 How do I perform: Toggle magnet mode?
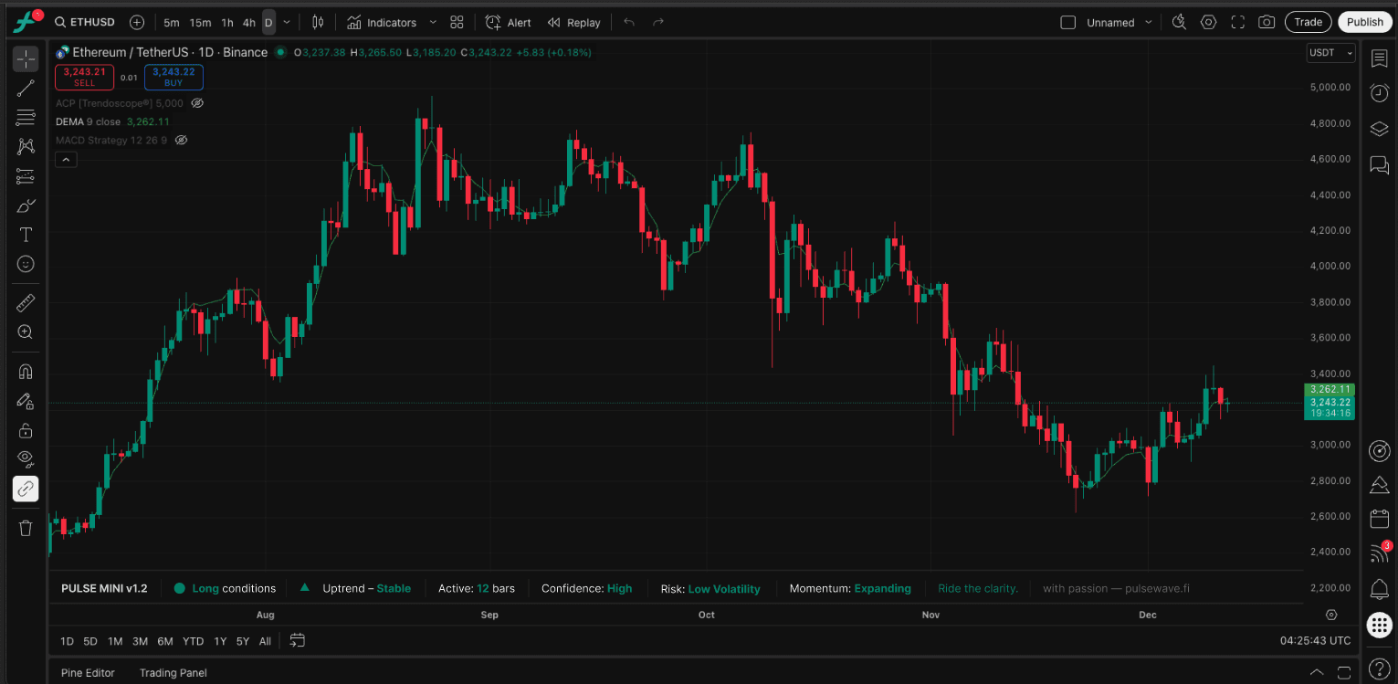coord(26,372)
